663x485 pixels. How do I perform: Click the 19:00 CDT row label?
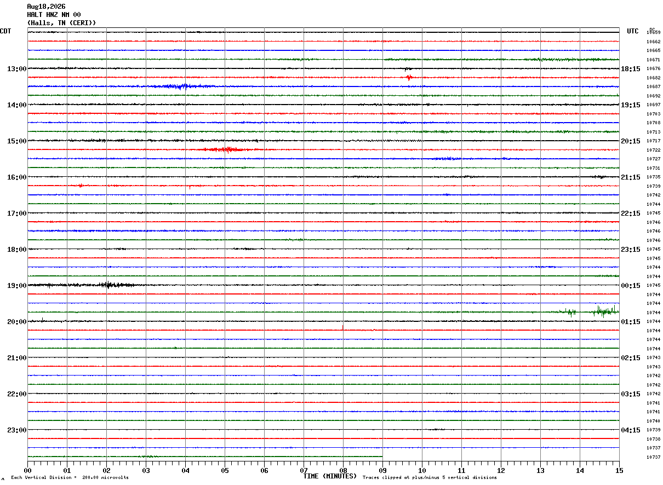tap(16, 286)
